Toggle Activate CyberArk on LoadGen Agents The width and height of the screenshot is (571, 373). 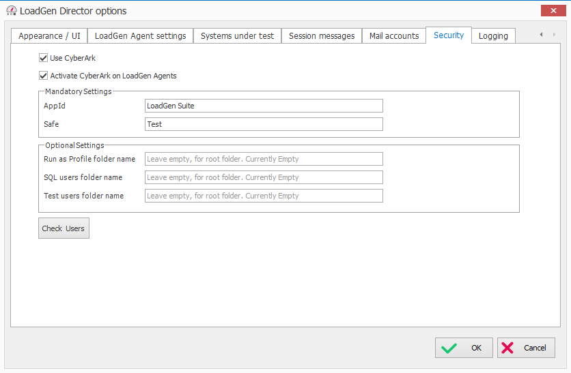[x=43, y=76]
